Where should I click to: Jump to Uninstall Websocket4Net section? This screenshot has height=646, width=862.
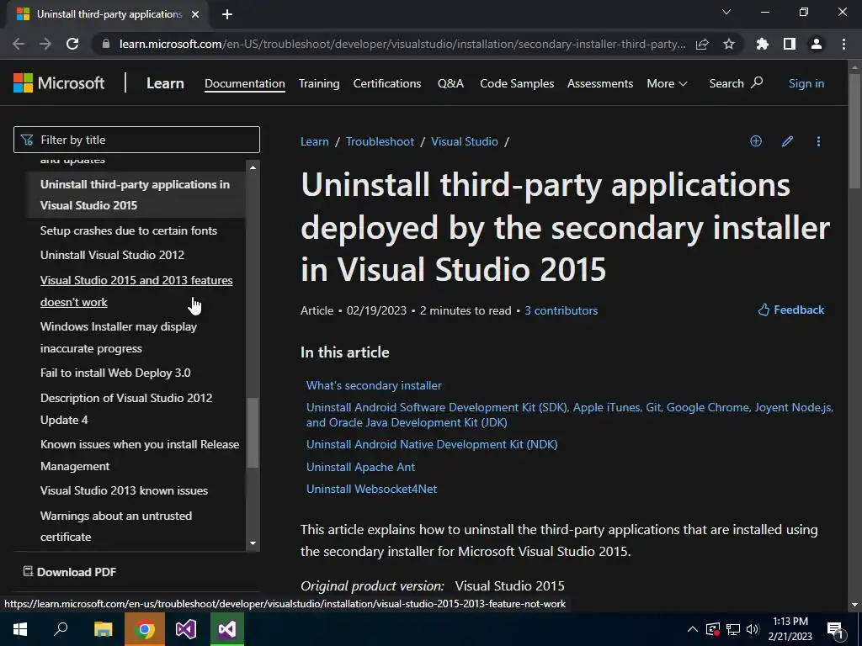coord(371,489)
